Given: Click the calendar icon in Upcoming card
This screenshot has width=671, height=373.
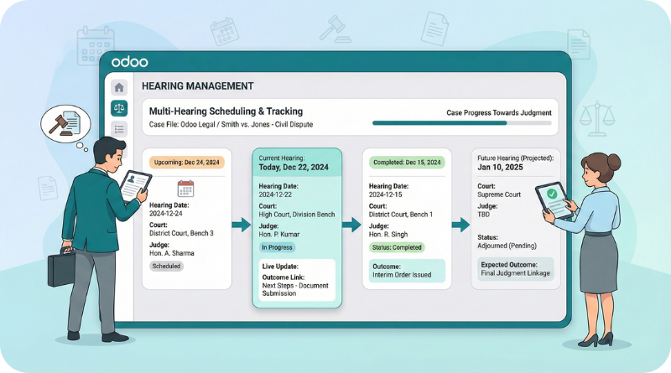Looking at the screenshot, I should [x=185, y=189].
